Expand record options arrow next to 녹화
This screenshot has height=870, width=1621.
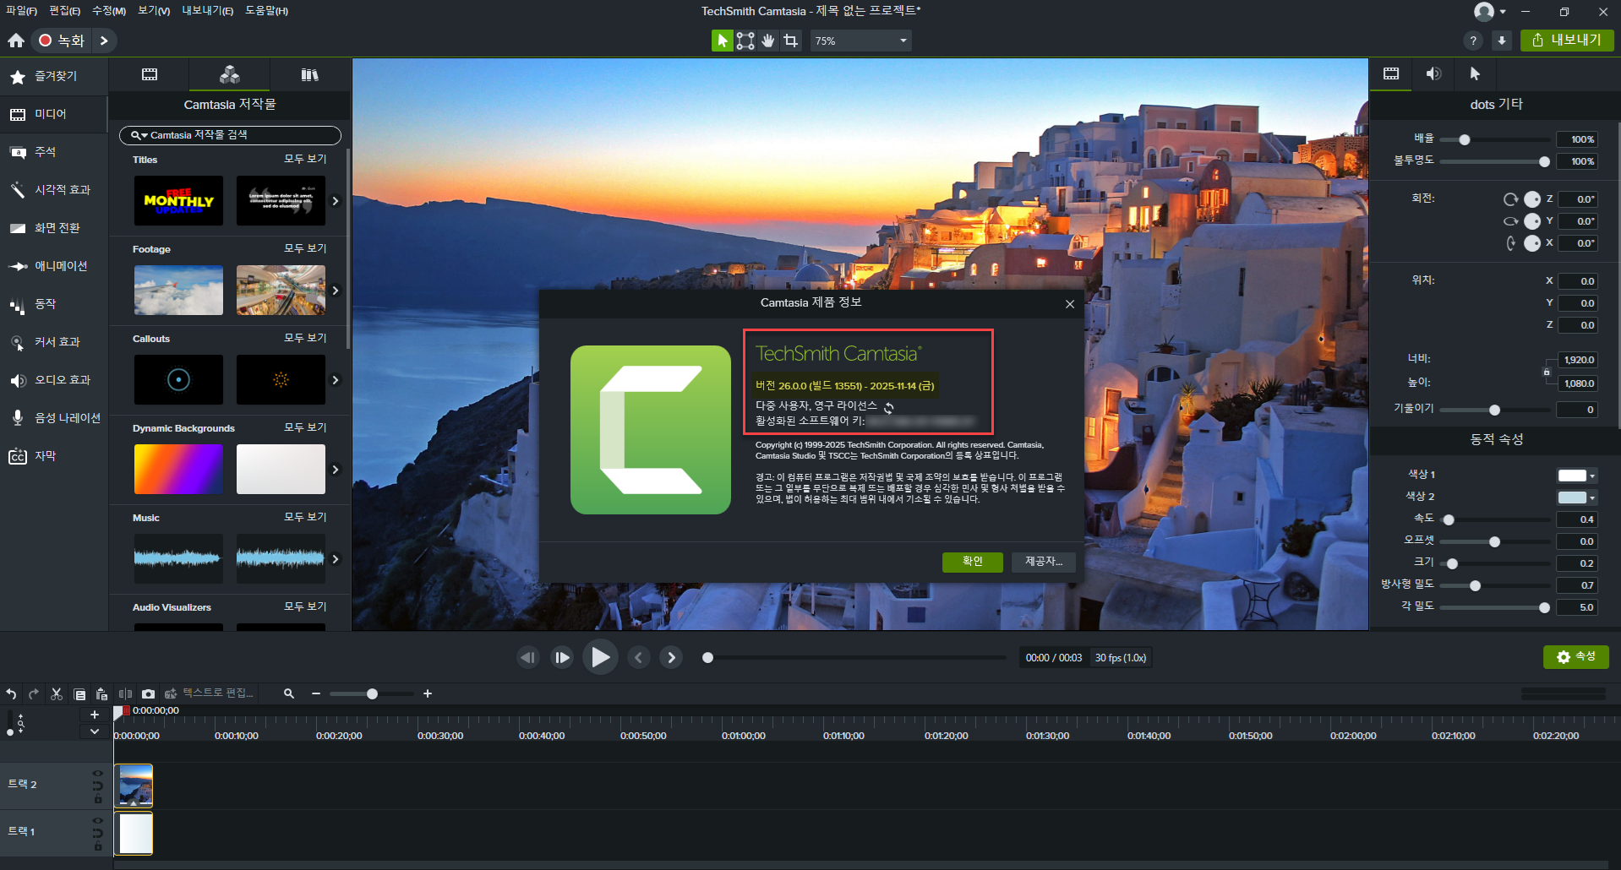(x=104, y=41)
